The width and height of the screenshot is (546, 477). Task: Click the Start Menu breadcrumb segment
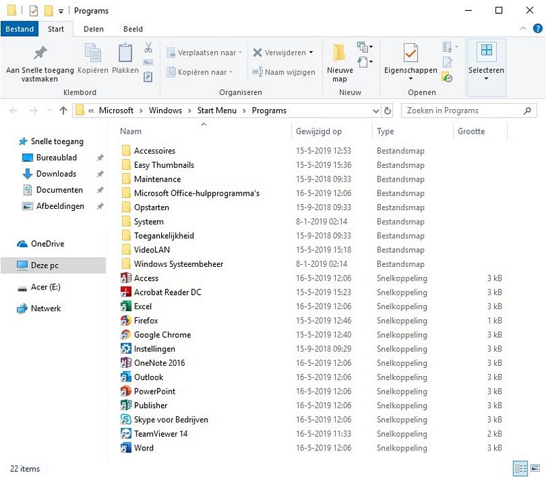216,111
